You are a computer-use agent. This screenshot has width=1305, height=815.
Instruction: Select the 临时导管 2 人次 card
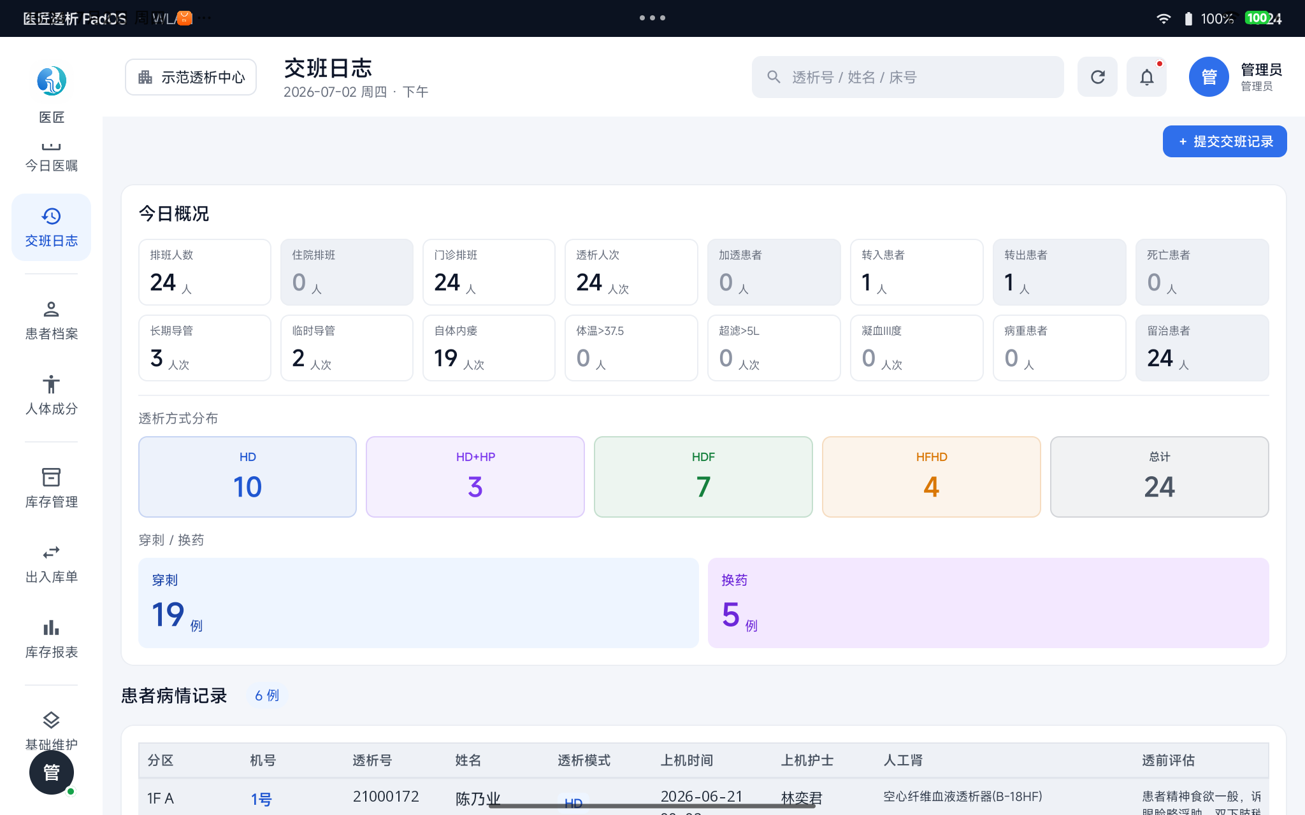[347, 348]
